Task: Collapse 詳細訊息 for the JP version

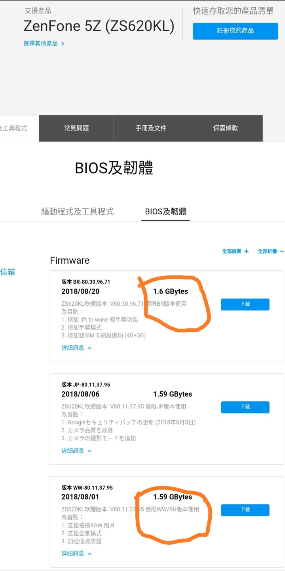Action: [76, 450]
